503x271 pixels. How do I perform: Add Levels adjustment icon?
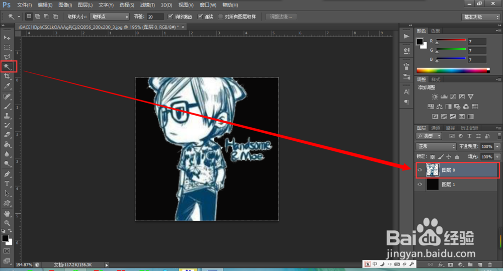tap(444, 97)
